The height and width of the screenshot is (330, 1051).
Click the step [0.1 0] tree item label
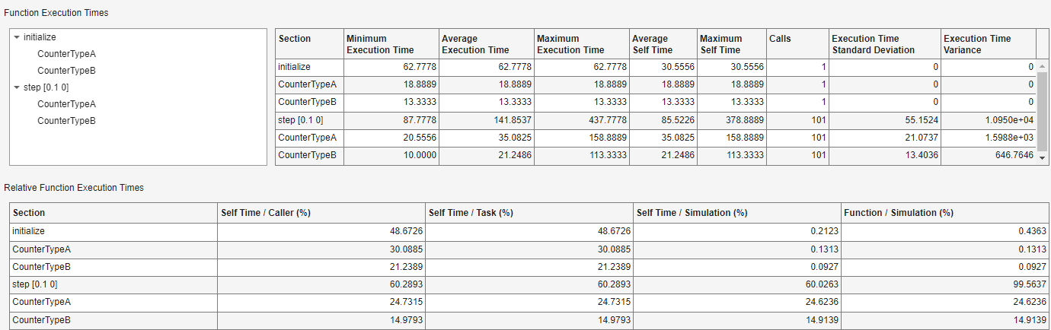[46, 87]
